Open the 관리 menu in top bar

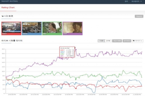click(x=126, y=1)
